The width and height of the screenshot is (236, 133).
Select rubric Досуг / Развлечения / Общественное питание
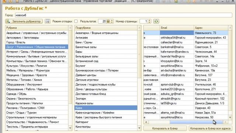37,47
